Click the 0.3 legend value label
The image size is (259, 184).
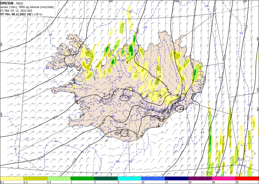click(25, 182)
